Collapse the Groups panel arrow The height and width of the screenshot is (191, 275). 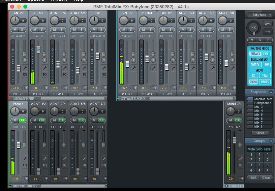[x=271, y=141]
